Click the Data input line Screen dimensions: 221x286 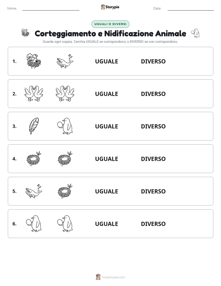(191, 9)
